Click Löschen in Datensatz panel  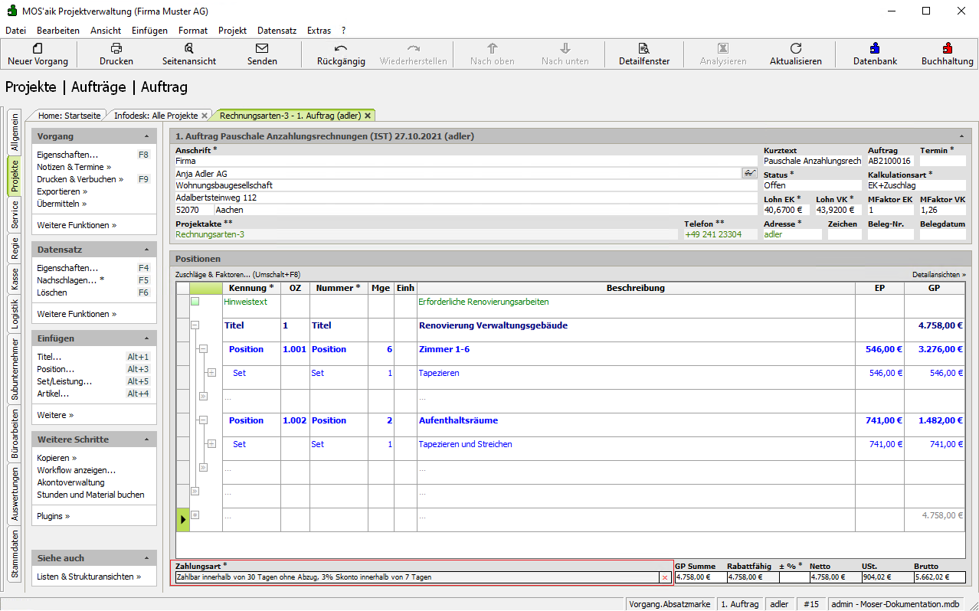coord(51,292)
